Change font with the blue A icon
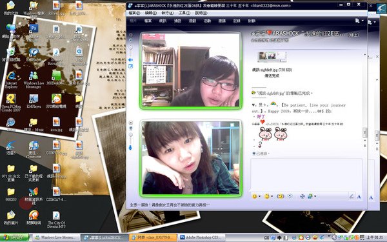 point(359,197)
